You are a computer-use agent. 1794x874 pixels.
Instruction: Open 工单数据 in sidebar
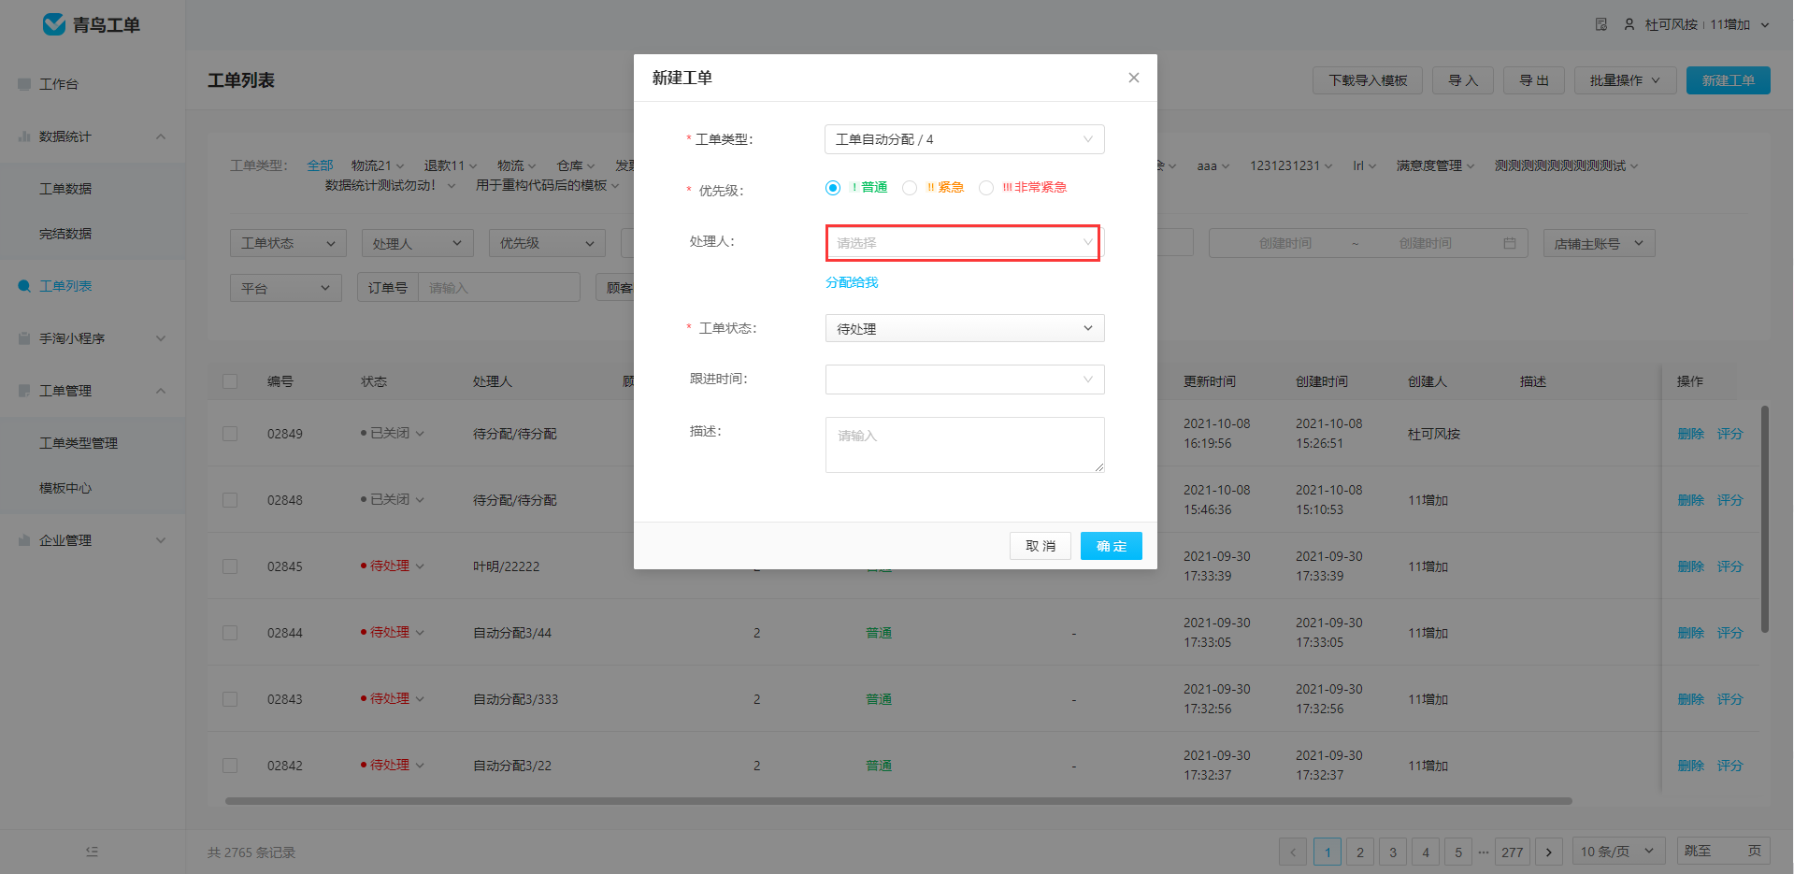pyautogui.click(x=65, y=189)
